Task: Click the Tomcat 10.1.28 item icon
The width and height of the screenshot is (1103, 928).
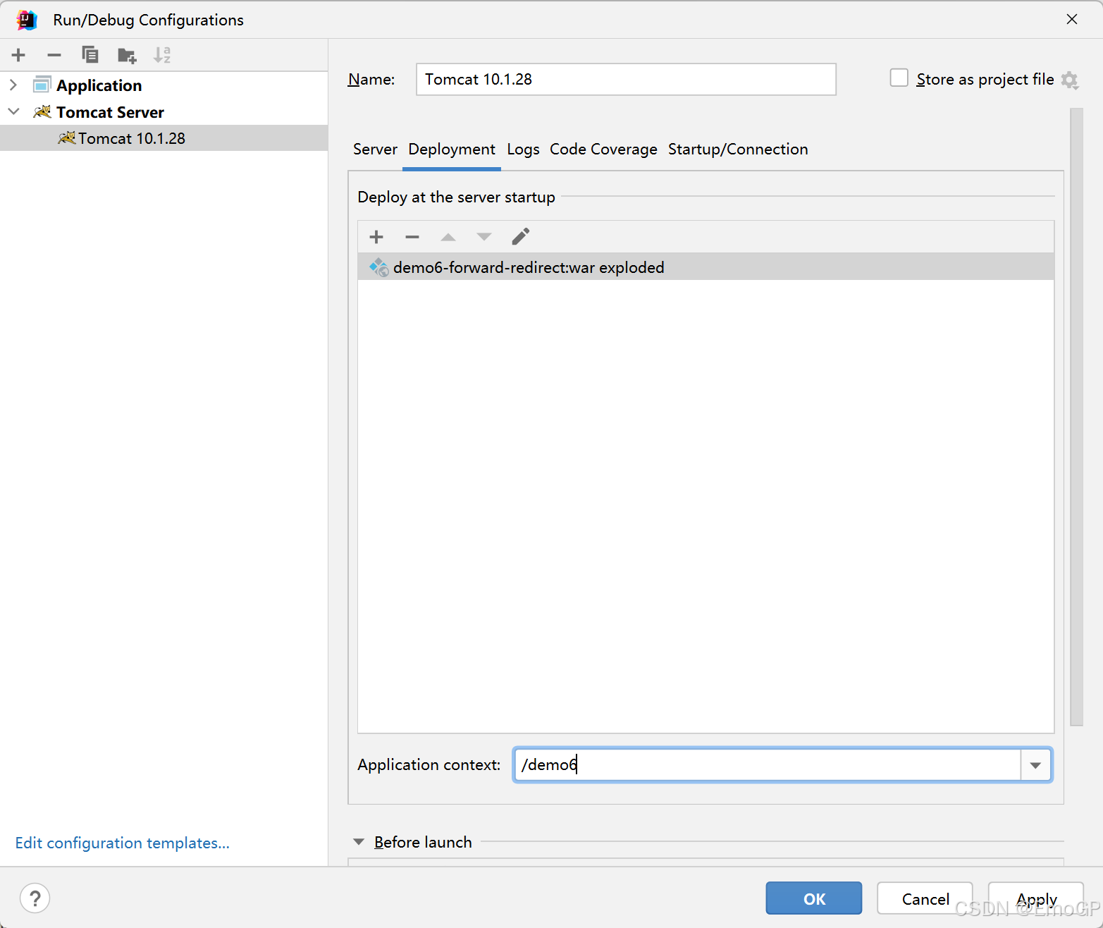Action: (x=66, y=138)
